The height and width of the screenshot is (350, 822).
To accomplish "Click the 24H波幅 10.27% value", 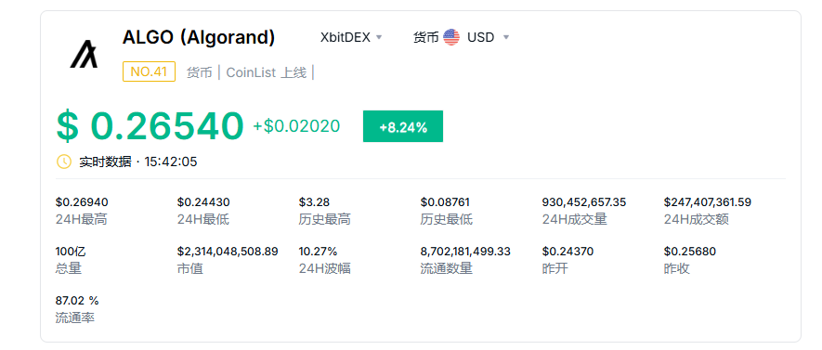I will (319, 252).
